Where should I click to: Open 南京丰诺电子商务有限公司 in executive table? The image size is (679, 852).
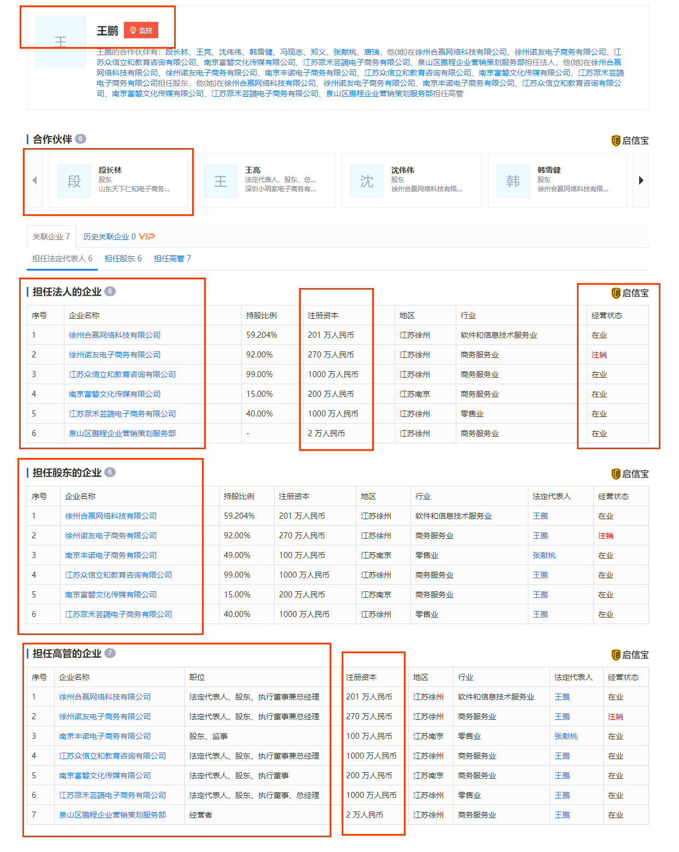pos(105,736)
